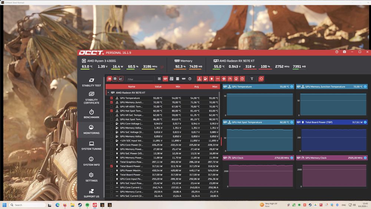Image resolution: width=371 pixels, height=209 pixels.
Task: Open OCCT Settings
Action: click(91, 177)
